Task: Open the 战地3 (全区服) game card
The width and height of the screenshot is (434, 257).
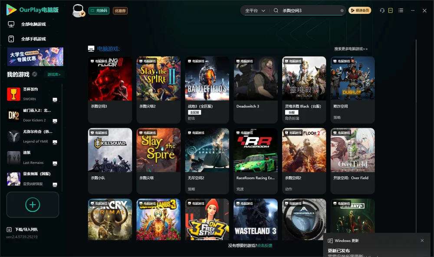Action: 207,90
